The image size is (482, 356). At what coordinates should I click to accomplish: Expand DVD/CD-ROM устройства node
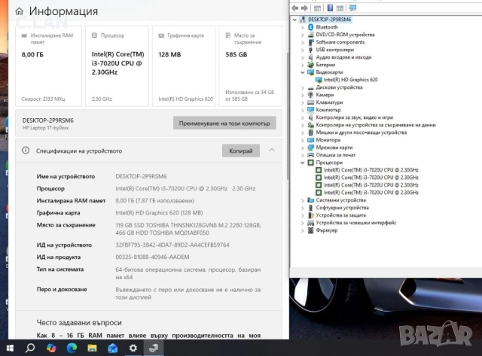303,35
